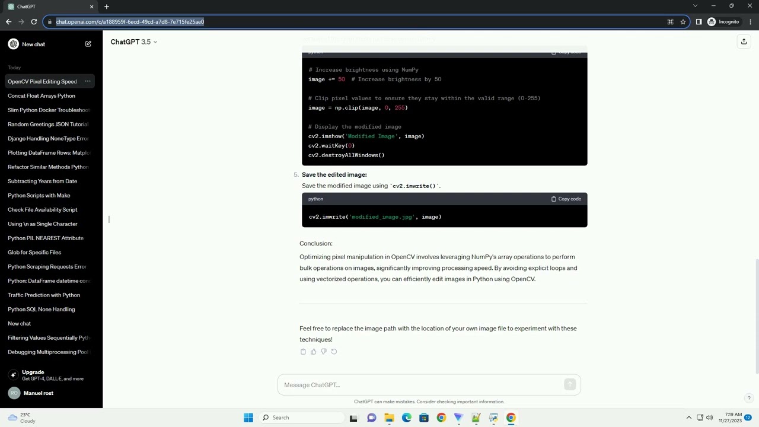Open the ChatGPT 3.5 model dropdown
759x427 pixels.
click(x=134, y=42)
